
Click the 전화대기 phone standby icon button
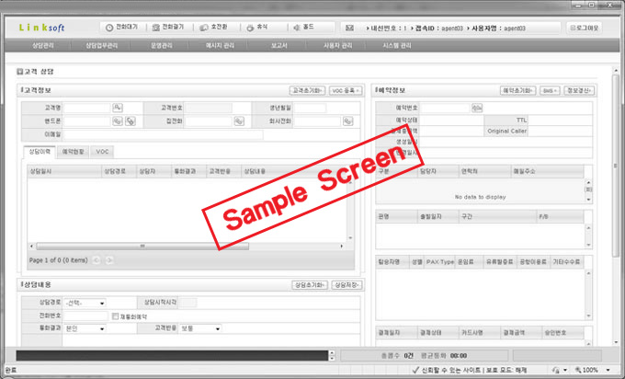click(118, 28)
